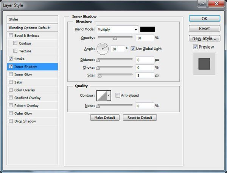Select the Satin label row
This screenshot has width=227, height=173.
coord(33,82)
